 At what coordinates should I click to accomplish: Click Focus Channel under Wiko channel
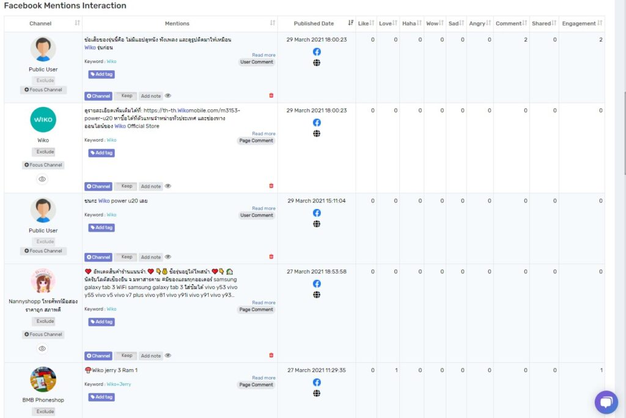click(43, 165)
